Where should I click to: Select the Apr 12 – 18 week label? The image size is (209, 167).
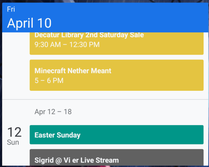[x=53, y=112]
